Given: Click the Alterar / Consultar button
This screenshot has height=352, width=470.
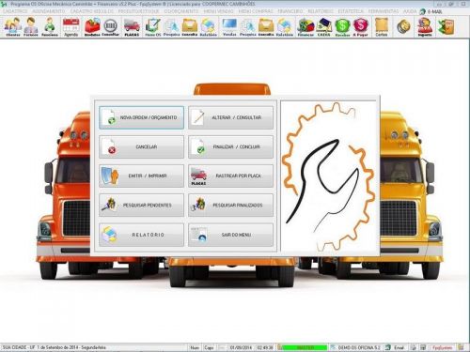Looking at the screenshot, I should click(x=230, y=117).
